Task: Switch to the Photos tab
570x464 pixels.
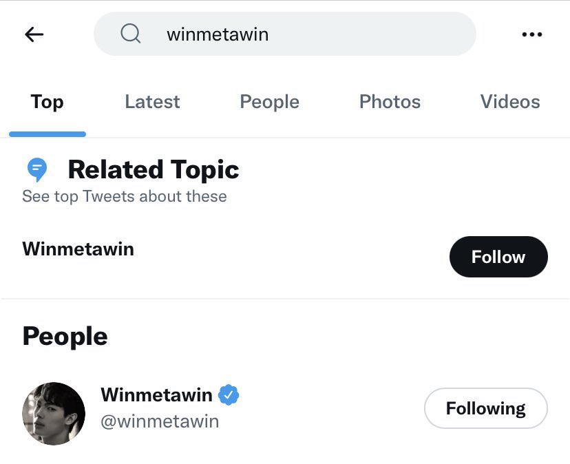Action: 390,102
